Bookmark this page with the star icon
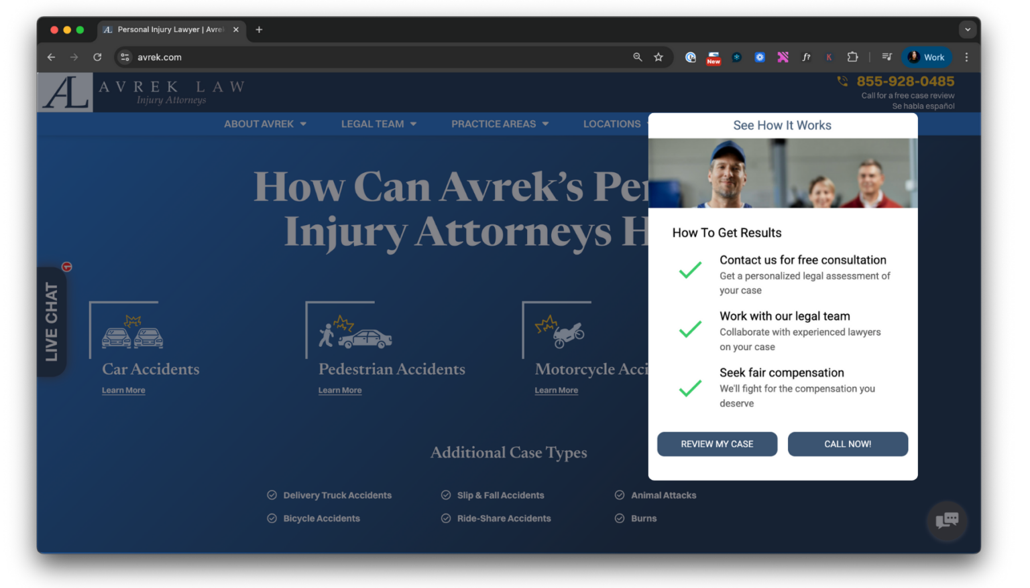Image resolution: width=1030 pixels, height=588 pixels. (659, 58)
